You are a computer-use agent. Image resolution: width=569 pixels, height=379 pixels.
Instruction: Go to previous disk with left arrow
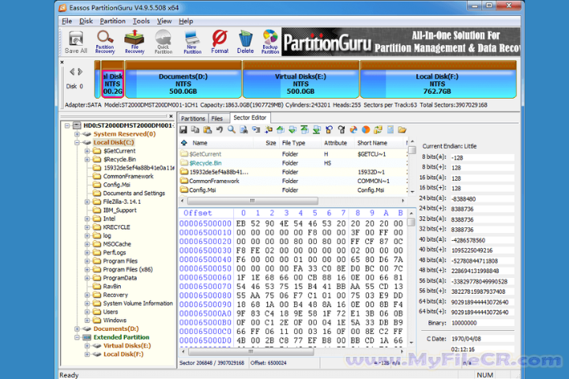pyautogui.click(x=72, y=72)
